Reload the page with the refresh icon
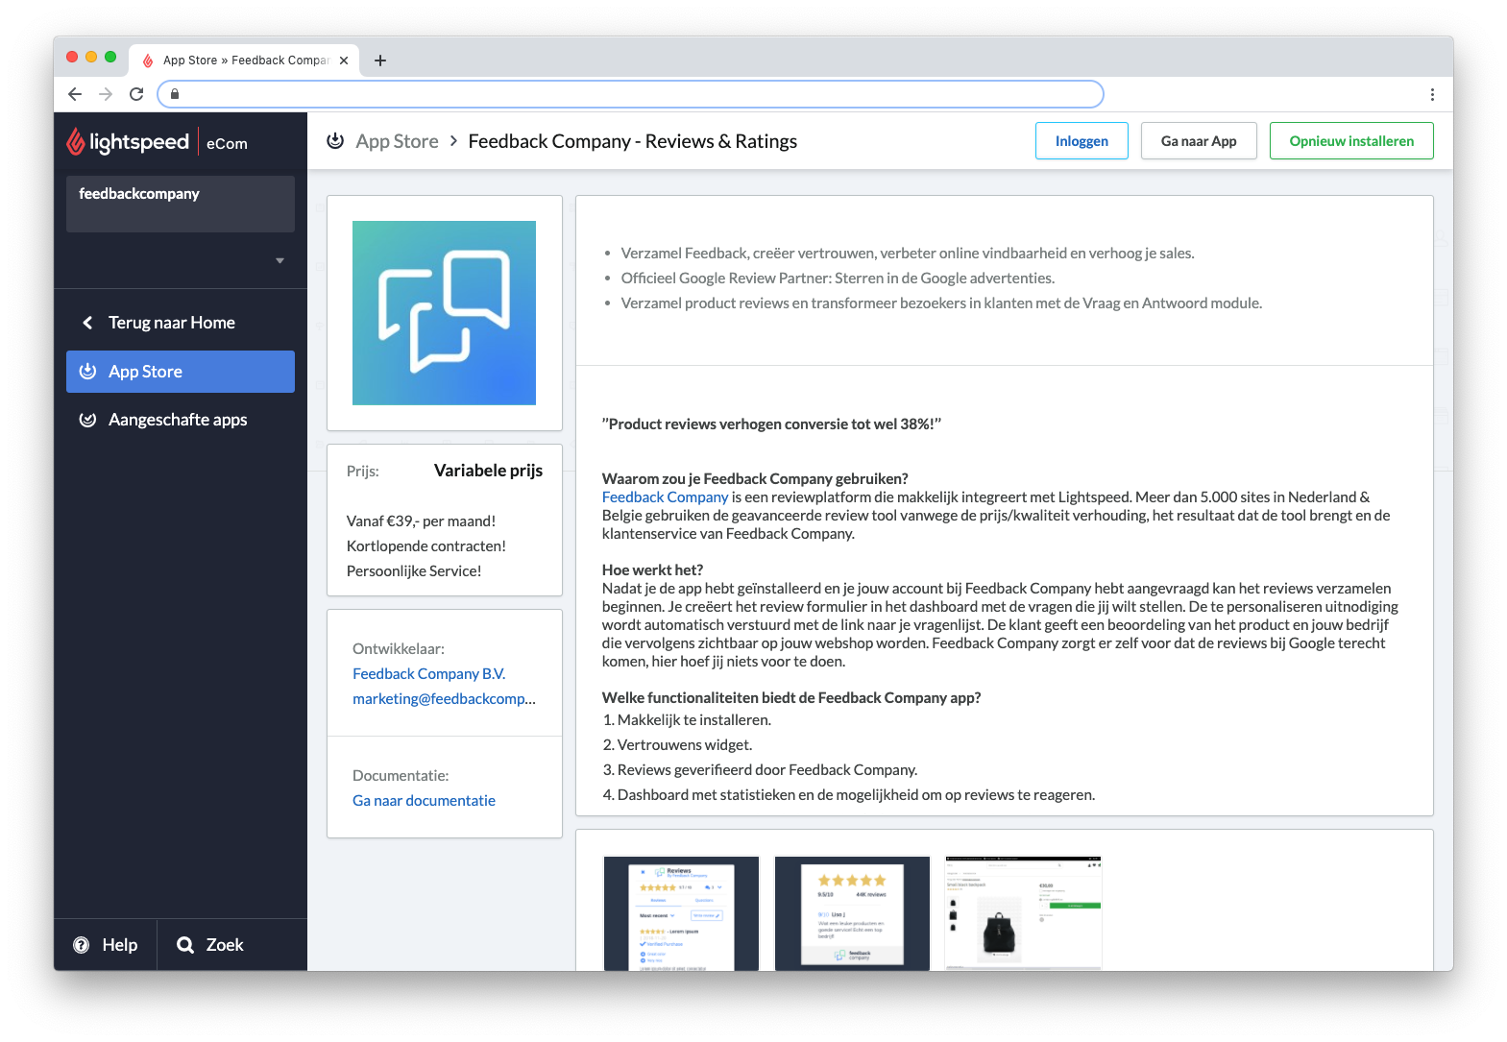Viewport: 1507px width, 1042px height. [136, 94]
